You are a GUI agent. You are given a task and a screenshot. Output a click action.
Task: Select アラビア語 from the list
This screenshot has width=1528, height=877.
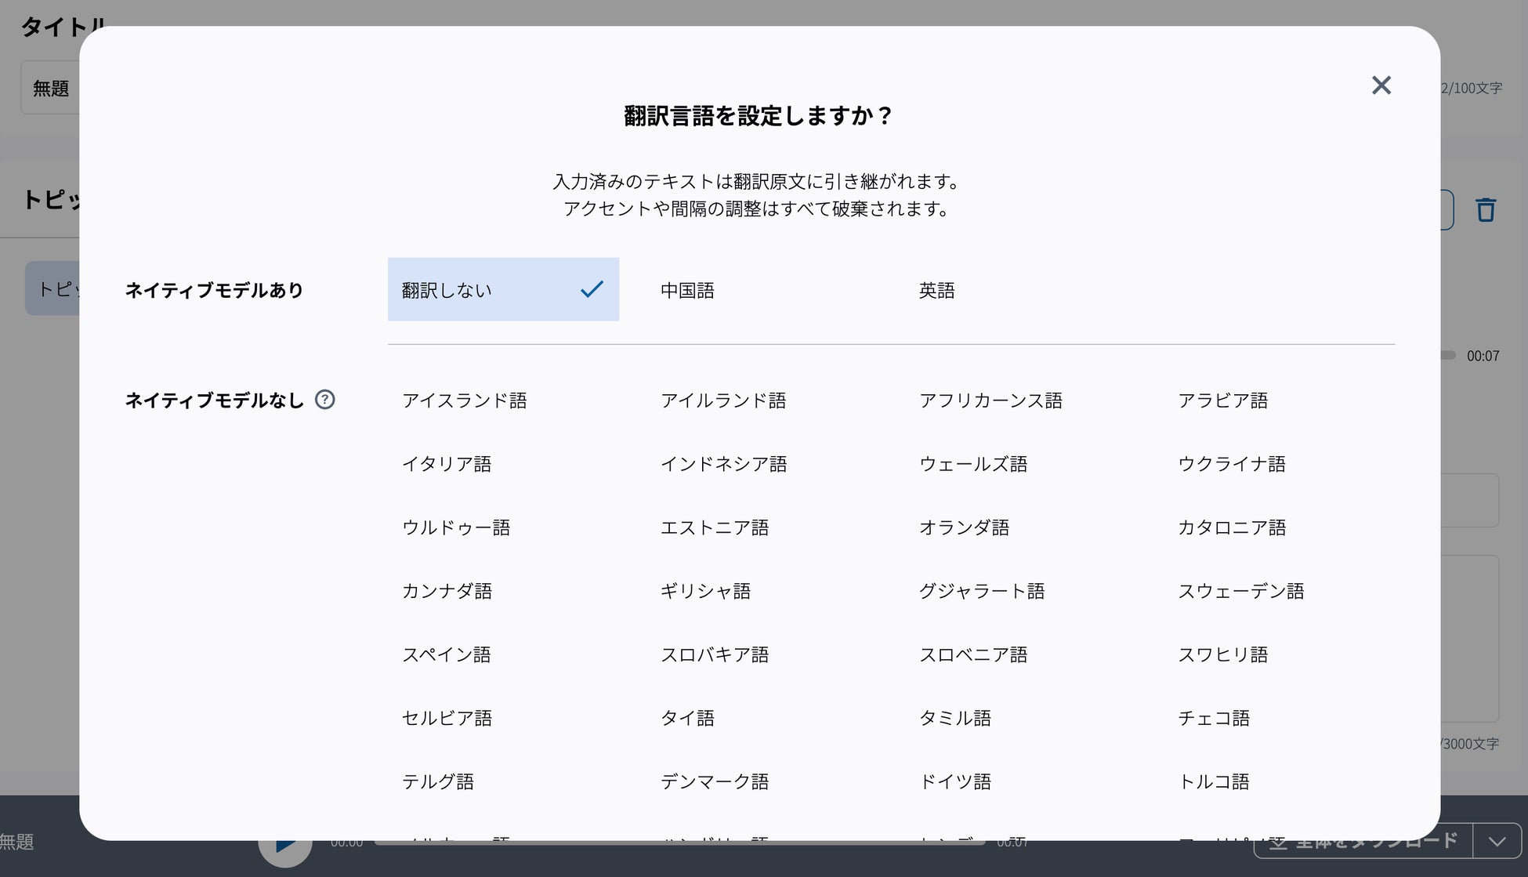pos(1222,400)
